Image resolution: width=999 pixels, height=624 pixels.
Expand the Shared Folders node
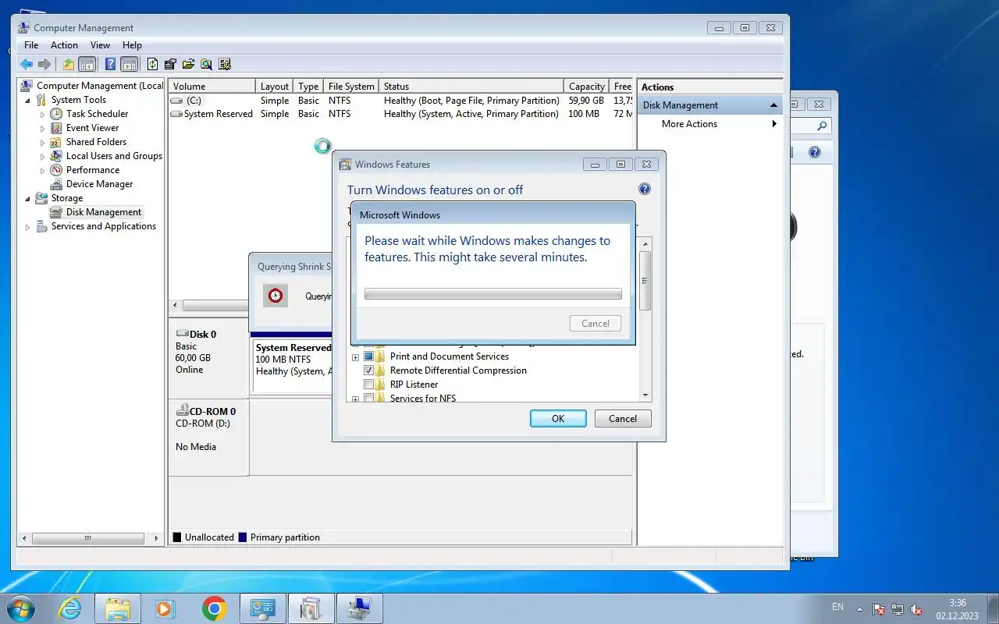pyautogui.click(x=43, y=142)
